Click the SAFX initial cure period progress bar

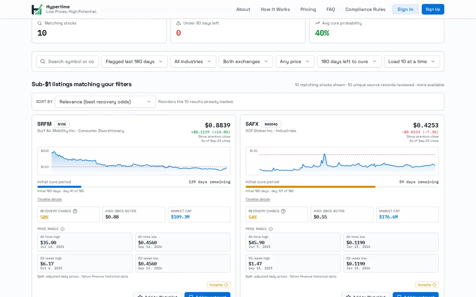pos(342,187)
